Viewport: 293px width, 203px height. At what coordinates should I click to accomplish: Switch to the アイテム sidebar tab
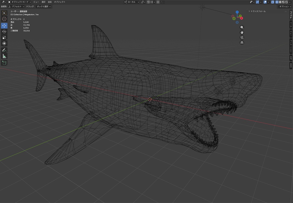[x=291, y=15]
